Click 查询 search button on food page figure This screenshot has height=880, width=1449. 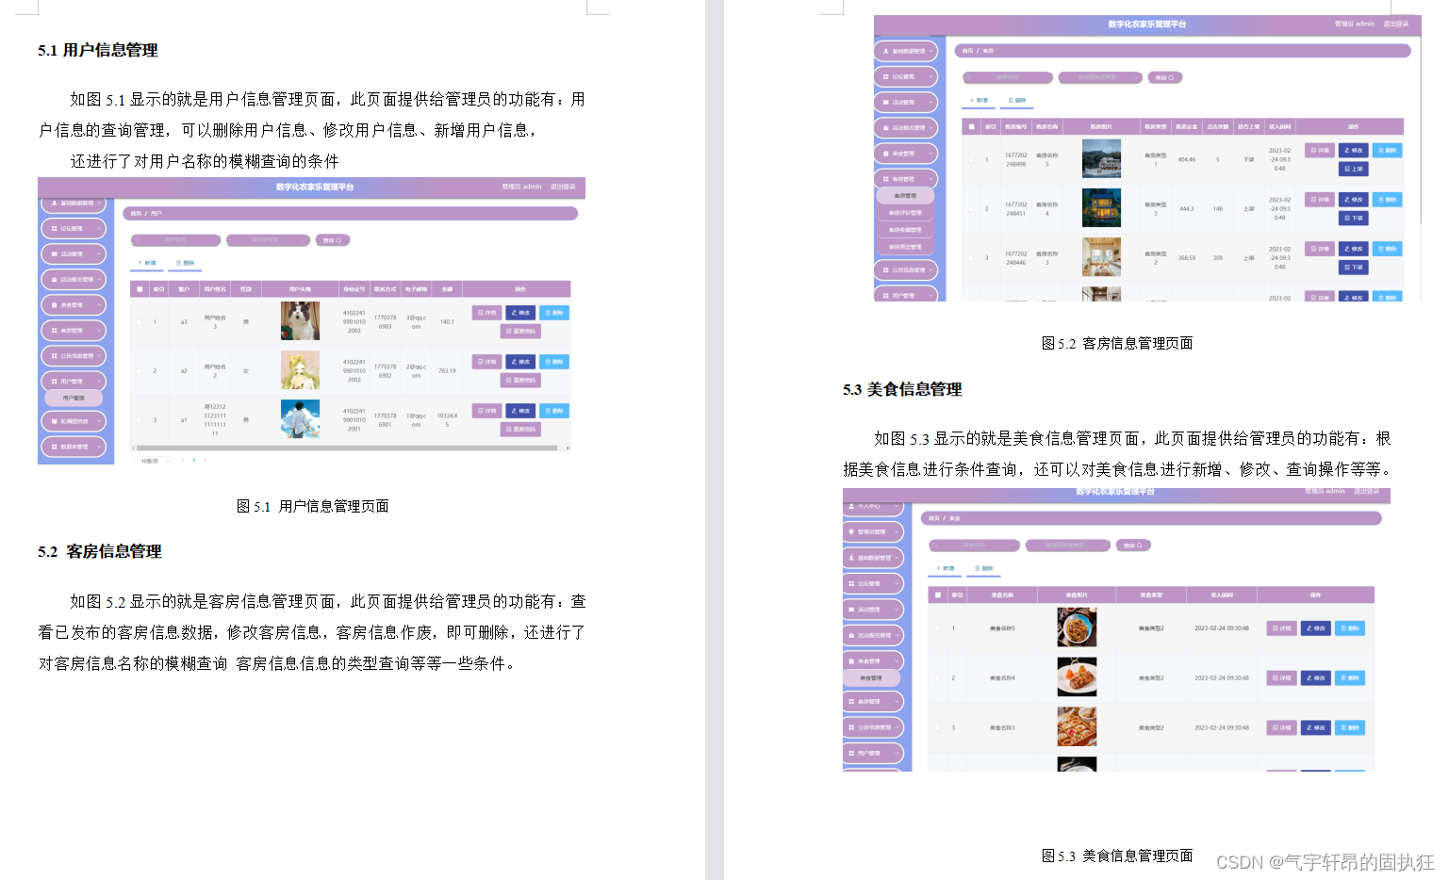pyautogui.click(x=1133, y=546)
